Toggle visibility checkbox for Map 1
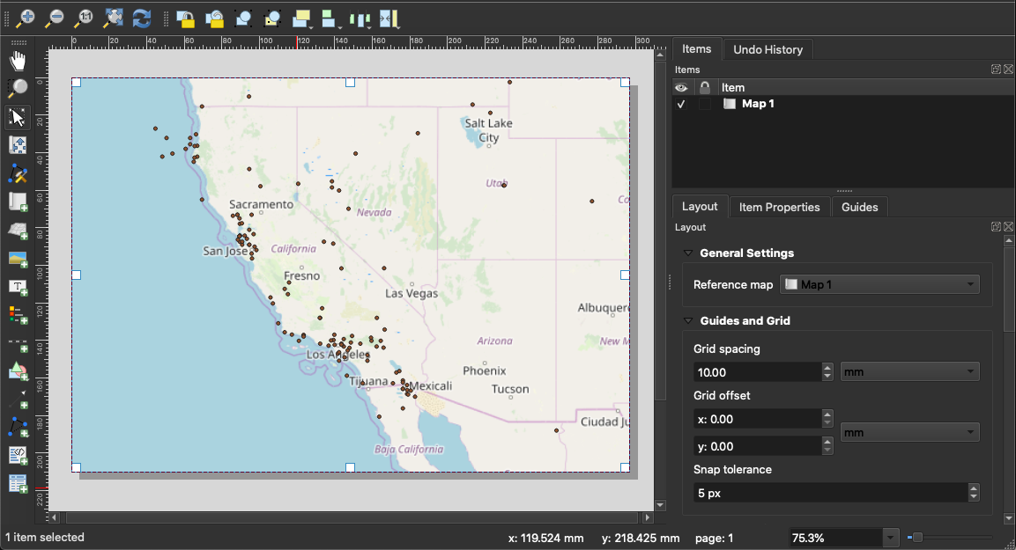Image resolution: width=1016 pixels, height=550 pixels. point(680,104)
